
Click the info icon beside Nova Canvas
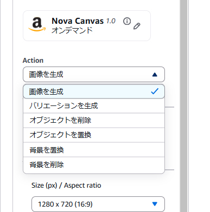[x=127, y=21]
